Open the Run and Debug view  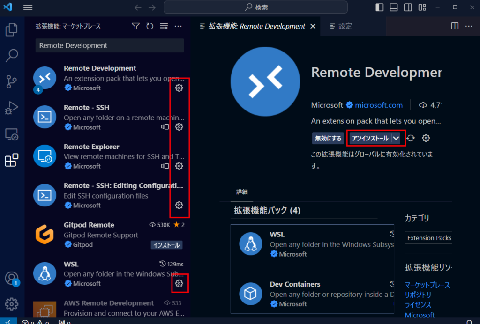tap(12, 108)
